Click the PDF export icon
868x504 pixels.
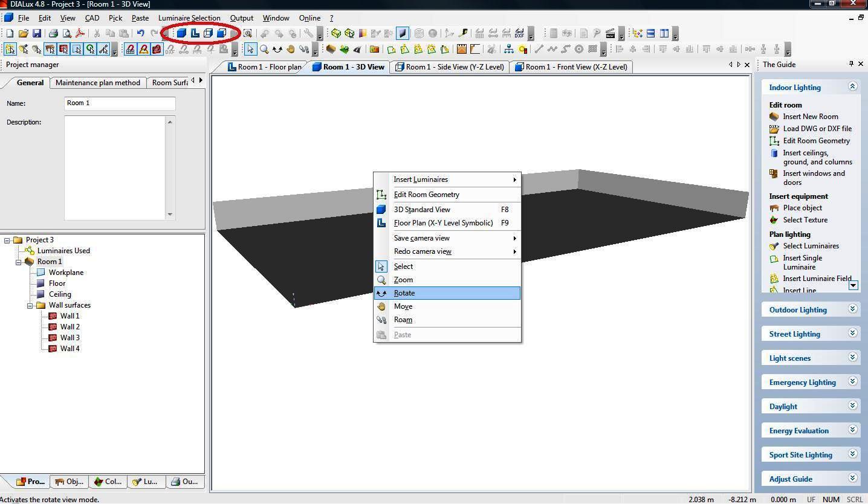point(80,33)
